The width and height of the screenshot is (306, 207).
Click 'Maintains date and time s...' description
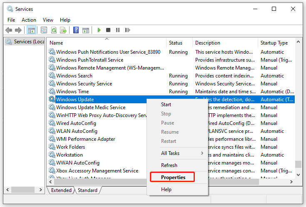(x=225, y=91)
